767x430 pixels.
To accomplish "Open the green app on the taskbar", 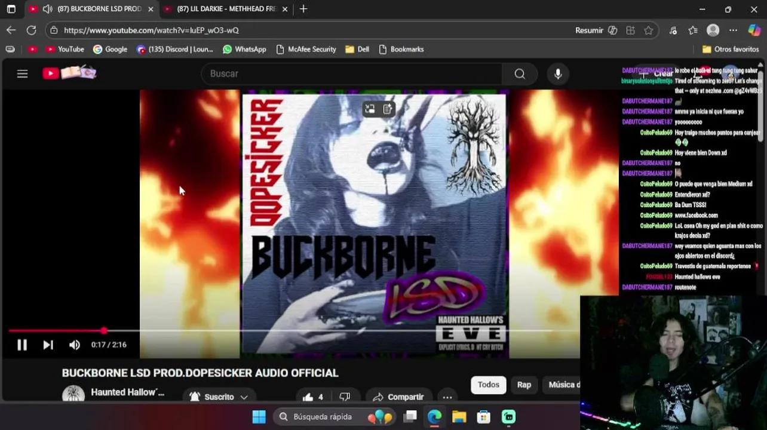I will pos(508,417).
